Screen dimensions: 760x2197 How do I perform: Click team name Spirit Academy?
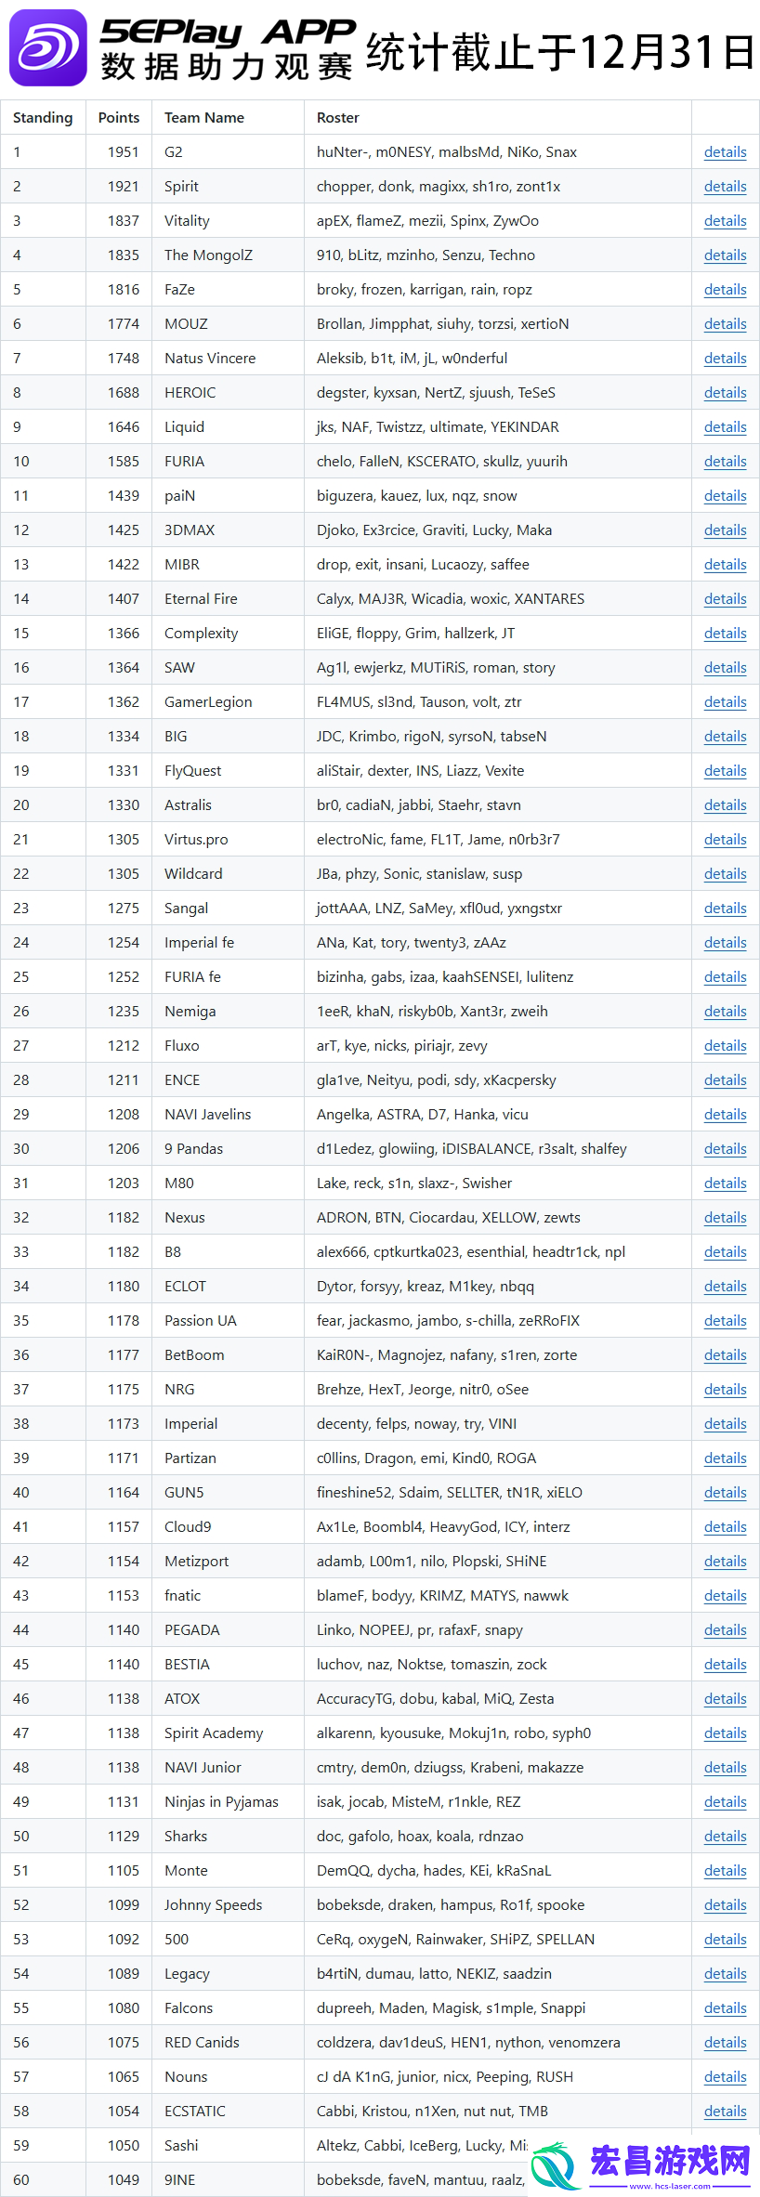point(214,1733)
